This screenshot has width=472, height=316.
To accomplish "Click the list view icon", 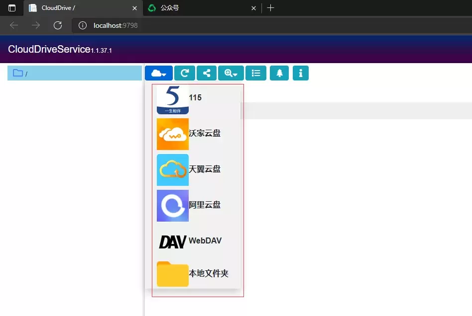I will pyautogui.click(x=256, y=73).
